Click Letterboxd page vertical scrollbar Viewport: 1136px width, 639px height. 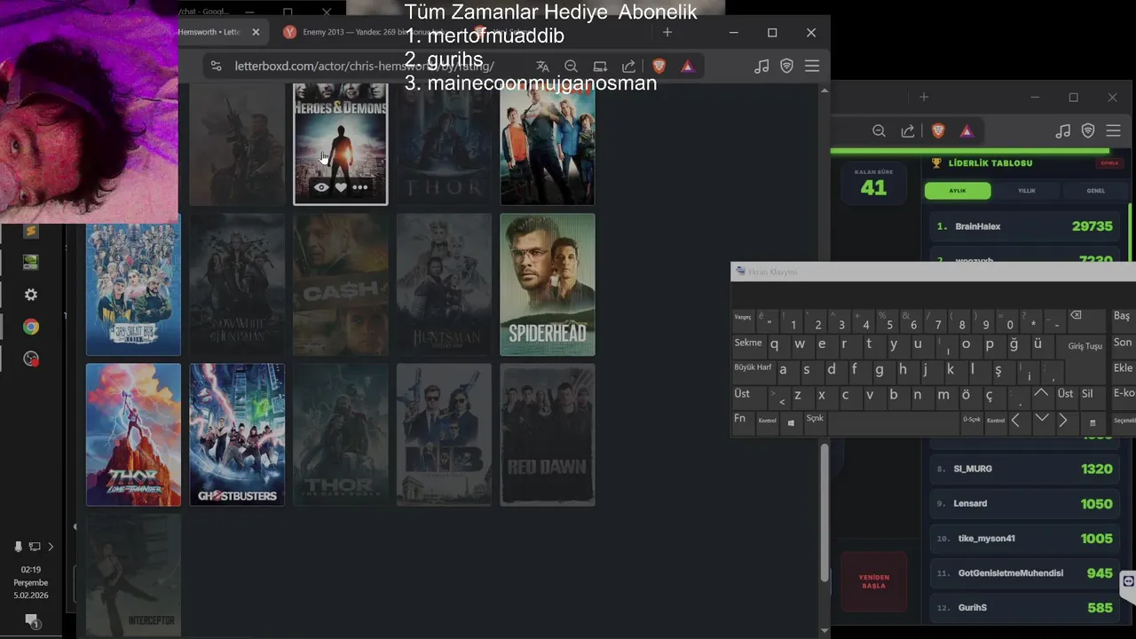pos(824,512)
